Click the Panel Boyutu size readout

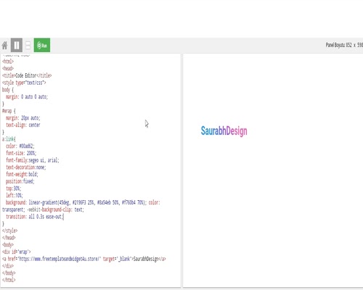pyautogui.click(x=344, y=45)
